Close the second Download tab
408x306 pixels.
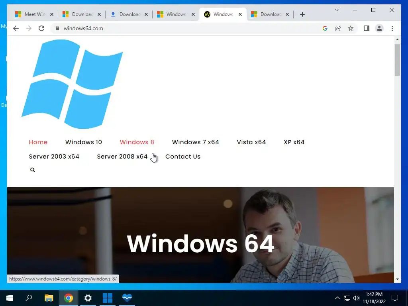(x=99, y=14)
